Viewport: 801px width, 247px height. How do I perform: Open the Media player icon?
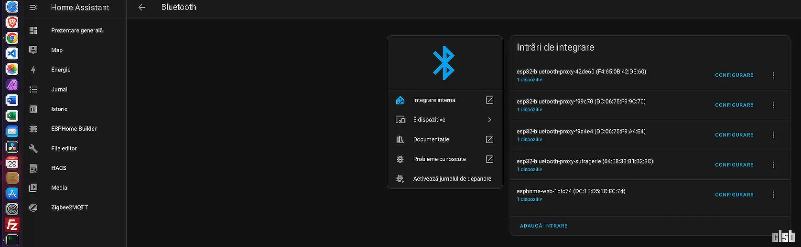[x=33, y=188]
